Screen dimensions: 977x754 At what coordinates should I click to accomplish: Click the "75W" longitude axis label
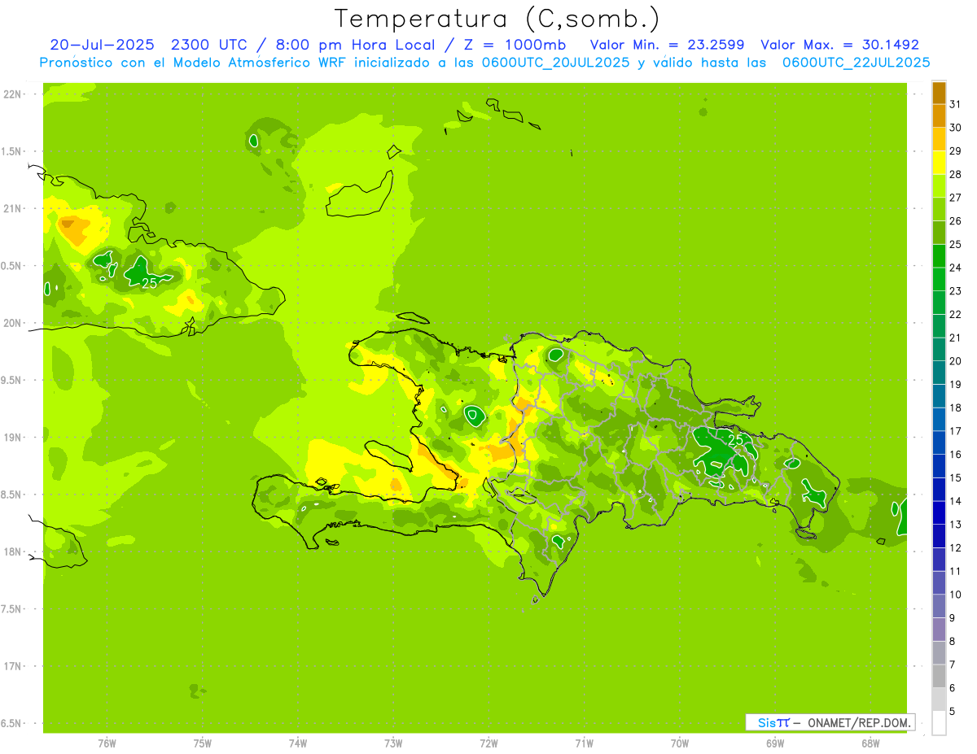click(x=203, y=743)
